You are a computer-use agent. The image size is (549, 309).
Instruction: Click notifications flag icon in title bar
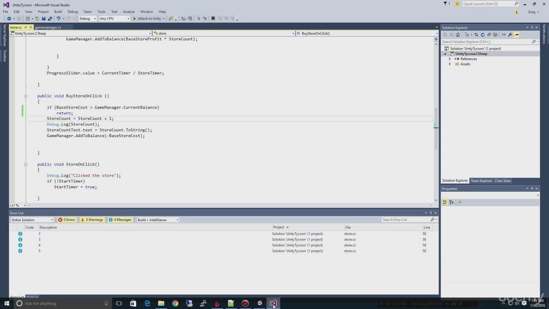tap(445, 4)
